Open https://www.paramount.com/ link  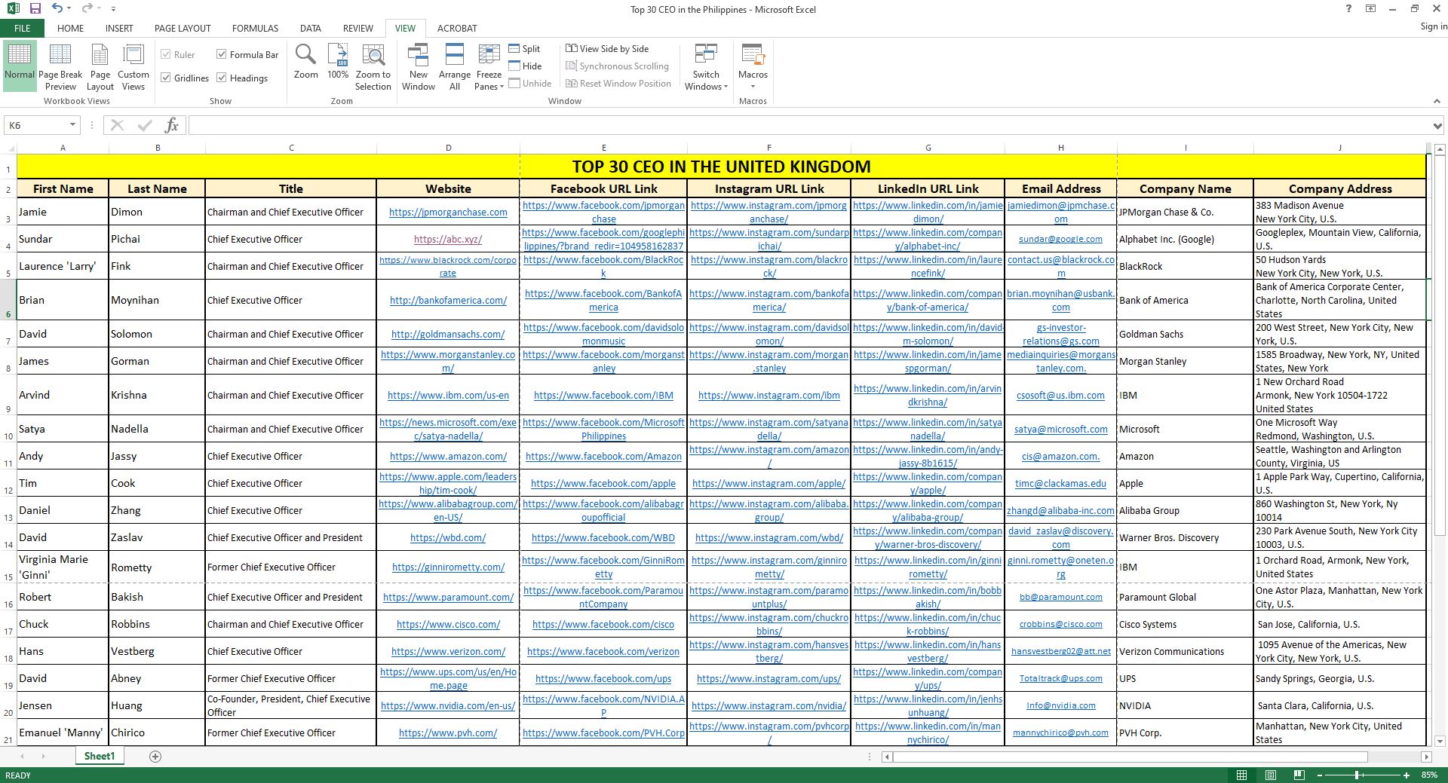click(x=448, y=597)
